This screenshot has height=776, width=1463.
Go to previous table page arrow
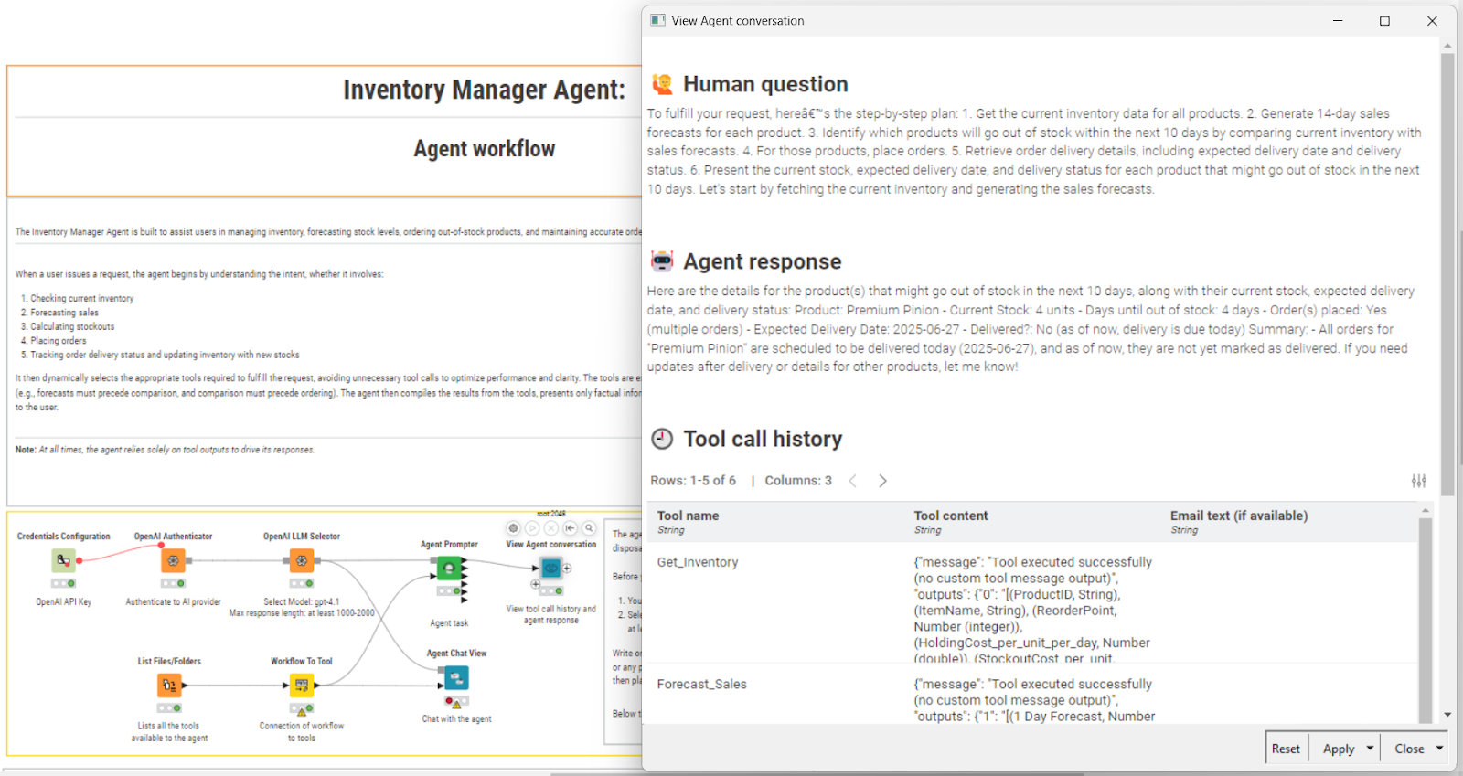[x=852, y=481]
